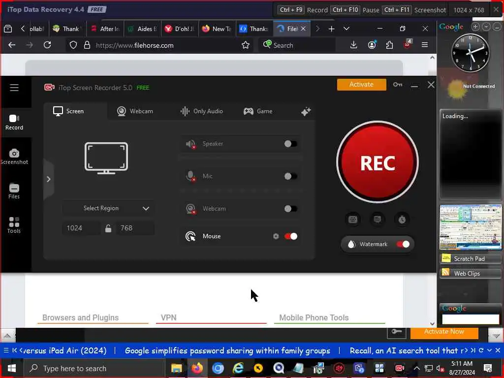Turn off the Watermark switch
The image size is (504, 378).
403,244
